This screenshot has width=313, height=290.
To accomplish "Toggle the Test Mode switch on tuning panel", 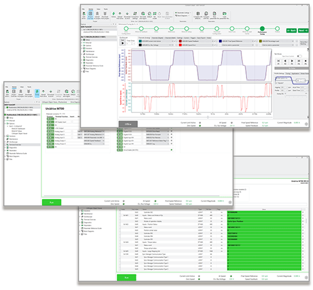I will 299,56.
